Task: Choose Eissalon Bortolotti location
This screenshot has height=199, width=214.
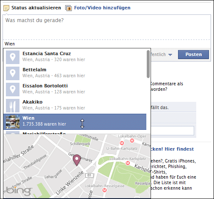Action: pos(75,90)
